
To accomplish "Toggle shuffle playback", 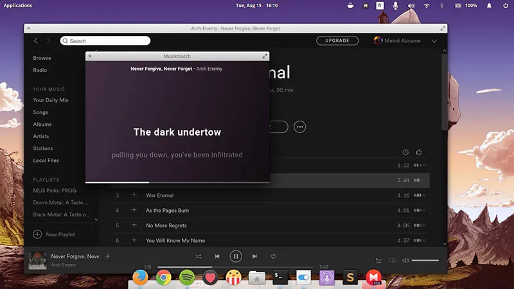I will [199, 256].
